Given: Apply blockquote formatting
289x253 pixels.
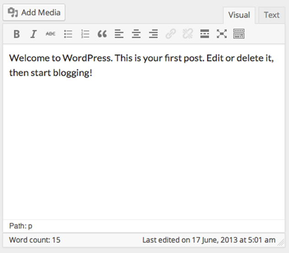Looking at the screenshot, I should point(102,34).
